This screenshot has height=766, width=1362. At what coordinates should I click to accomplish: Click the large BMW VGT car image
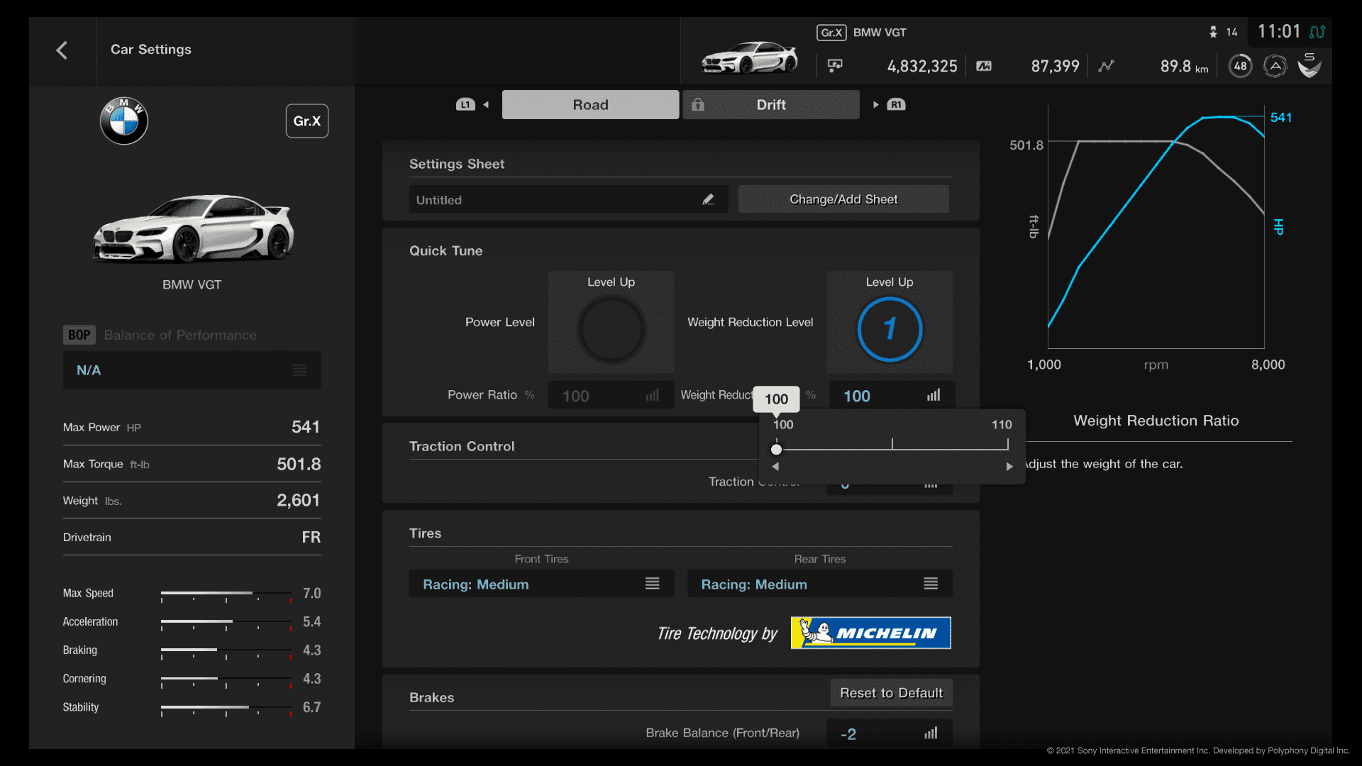click(x=192, y=228)
